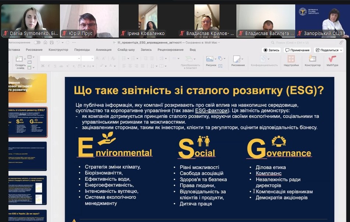Expand the font name dropdown
Image resolution: width=350 pixels, height=222 pixels.
(79, 58)
